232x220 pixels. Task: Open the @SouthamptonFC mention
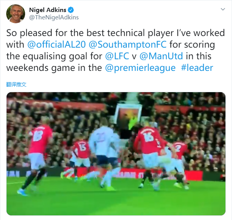coord(128,44)
